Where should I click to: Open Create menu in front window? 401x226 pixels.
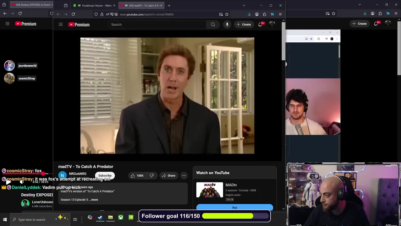click(x=244, y=24)
